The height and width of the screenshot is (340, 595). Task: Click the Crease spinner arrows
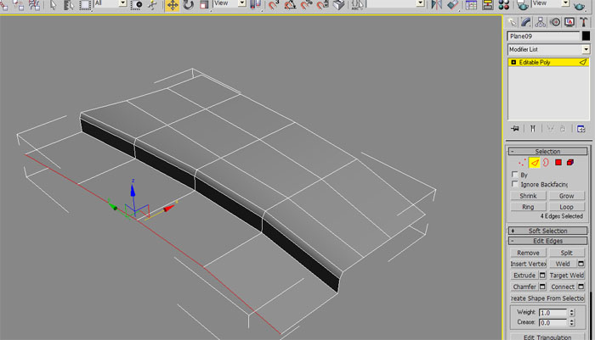pyautogui.click(x=572, y=322)
